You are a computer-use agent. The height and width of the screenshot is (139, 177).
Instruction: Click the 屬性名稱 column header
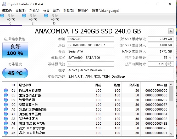51,85
